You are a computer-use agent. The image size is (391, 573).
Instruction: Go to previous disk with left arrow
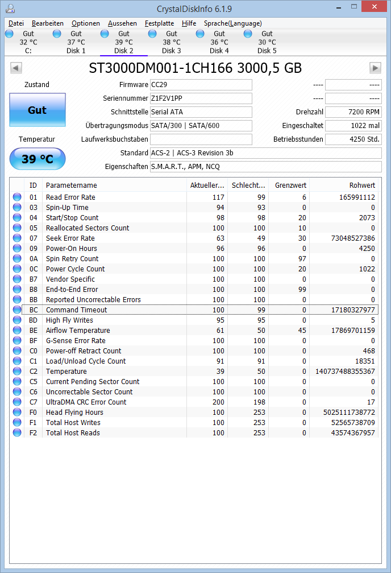point(16,68)
